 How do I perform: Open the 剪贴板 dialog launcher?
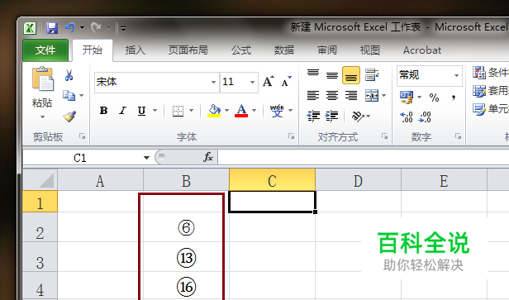pyautogui.click(x=83, y=136)
